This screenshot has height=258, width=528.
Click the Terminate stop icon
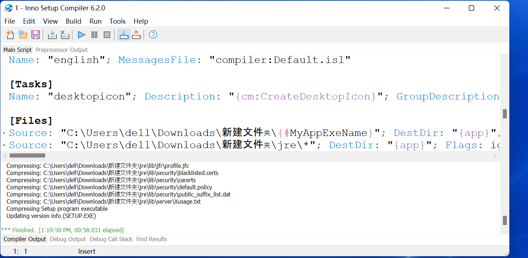click(107, 35)
